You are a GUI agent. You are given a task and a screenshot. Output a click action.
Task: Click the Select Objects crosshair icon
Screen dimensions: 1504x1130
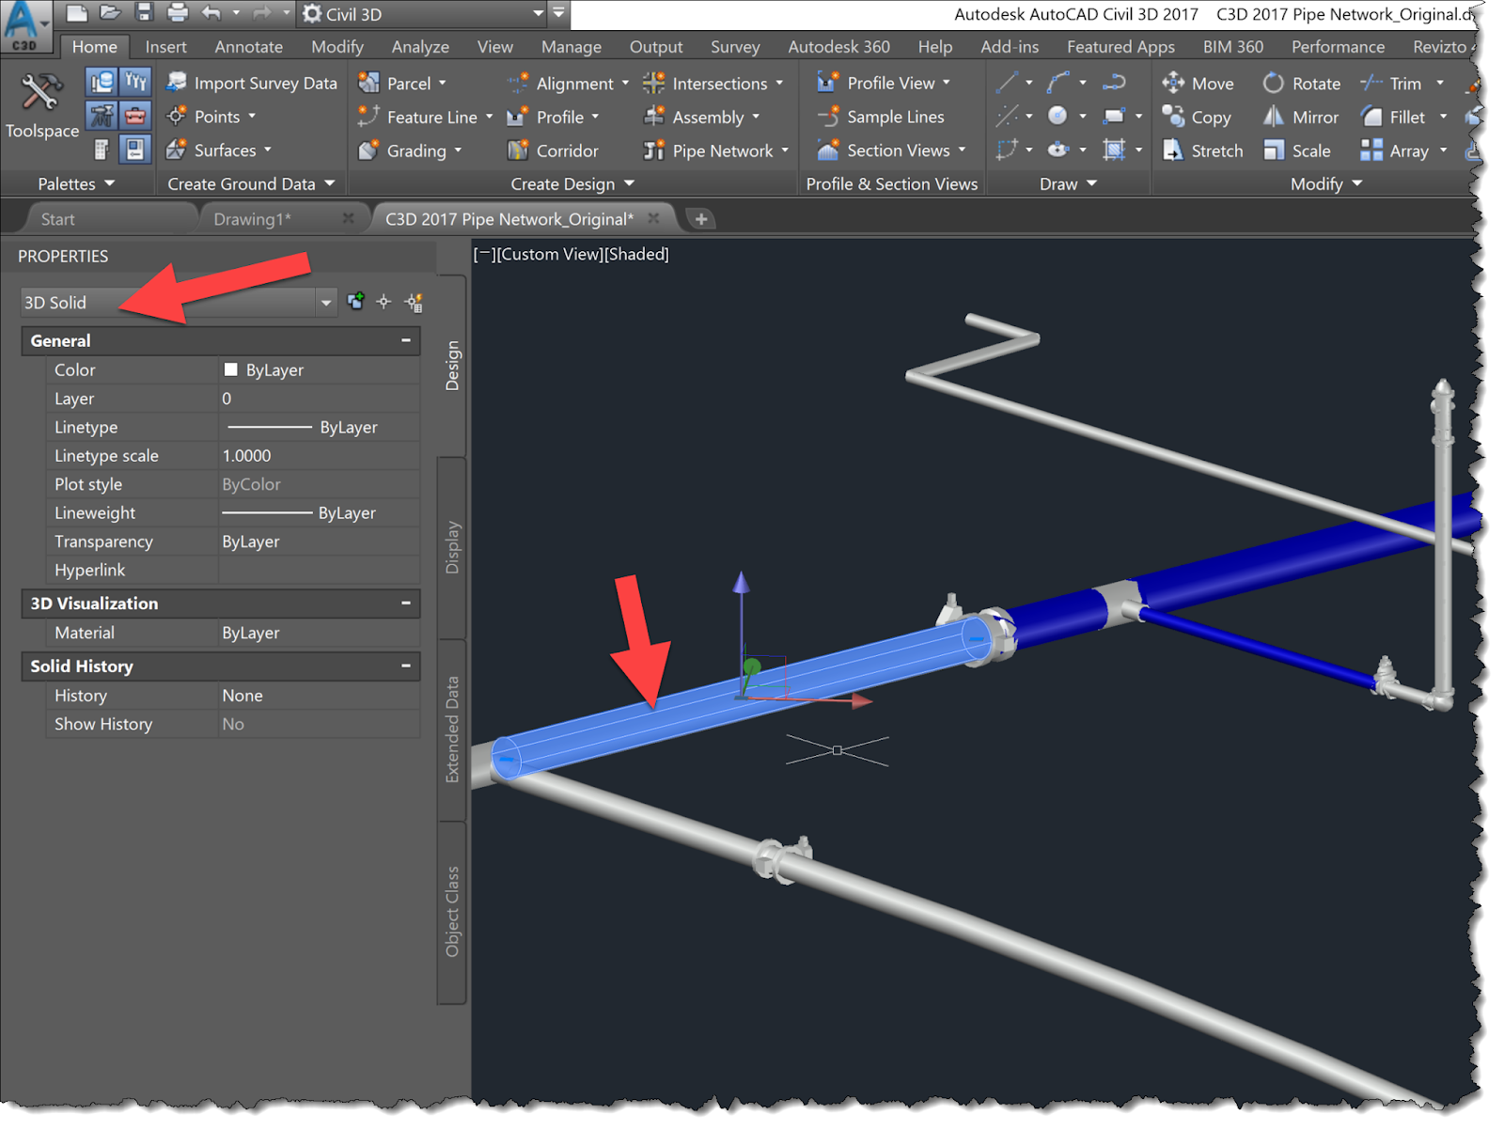pos(384,302)
